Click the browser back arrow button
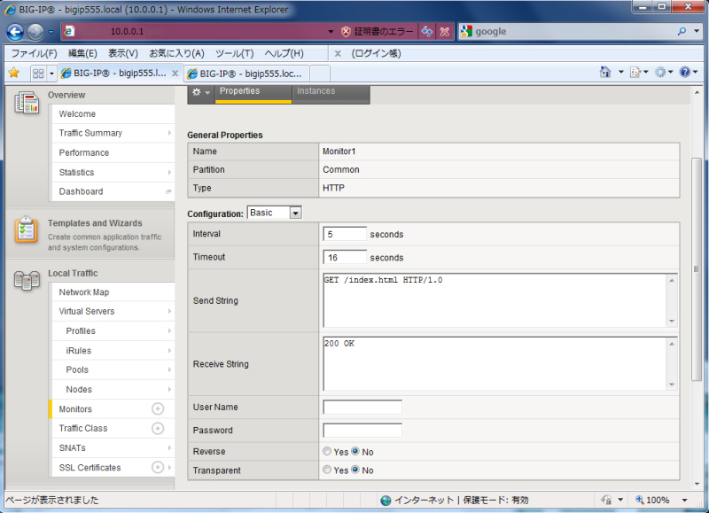 coord(15,32)
